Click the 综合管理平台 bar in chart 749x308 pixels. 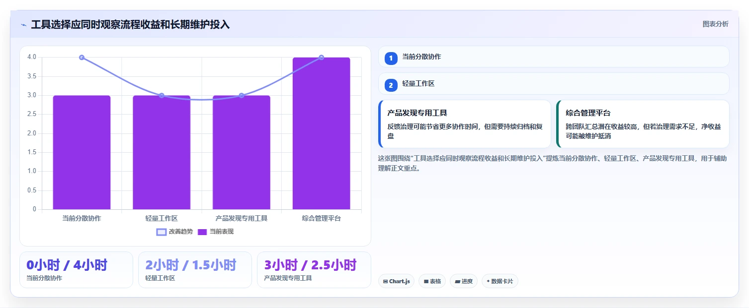[321, 133]
